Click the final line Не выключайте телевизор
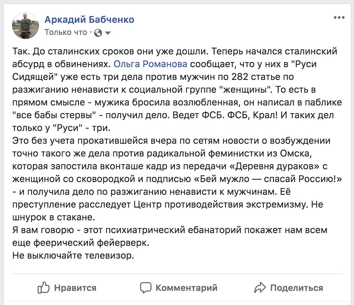Viewport: 354px width, 305px height. [73, 256]
